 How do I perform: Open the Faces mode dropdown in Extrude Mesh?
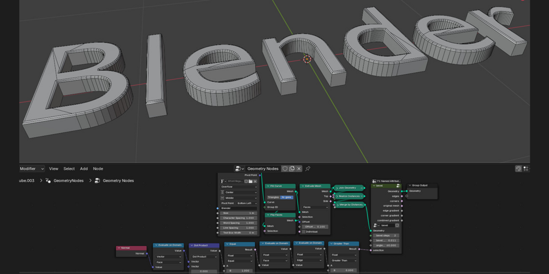coord(315,207)
